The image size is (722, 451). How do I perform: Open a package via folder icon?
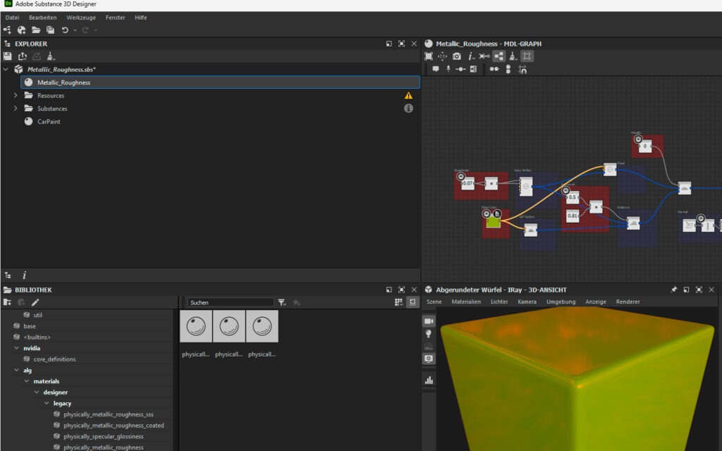[x=36, y=30]
